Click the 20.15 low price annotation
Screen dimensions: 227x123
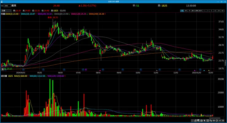tap(8, 69)
